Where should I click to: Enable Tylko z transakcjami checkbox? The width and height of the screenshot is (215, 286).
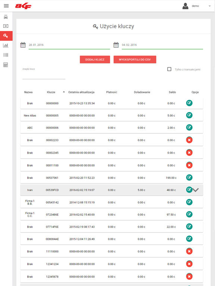pos(169,69)
